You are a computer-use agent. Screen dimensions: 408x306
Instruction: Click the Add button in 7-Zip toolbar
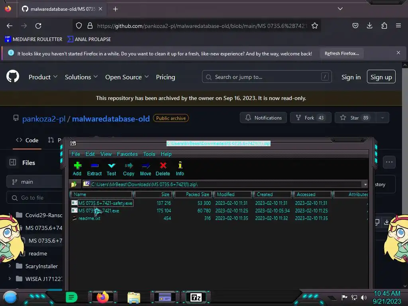[77, 169]
